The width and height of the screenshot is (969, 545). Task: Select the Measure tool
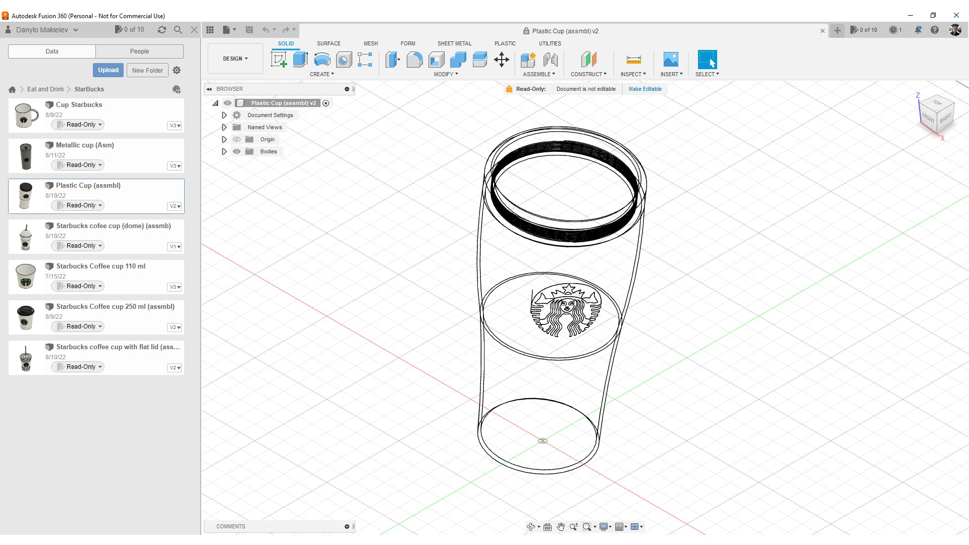click(633, 60)
